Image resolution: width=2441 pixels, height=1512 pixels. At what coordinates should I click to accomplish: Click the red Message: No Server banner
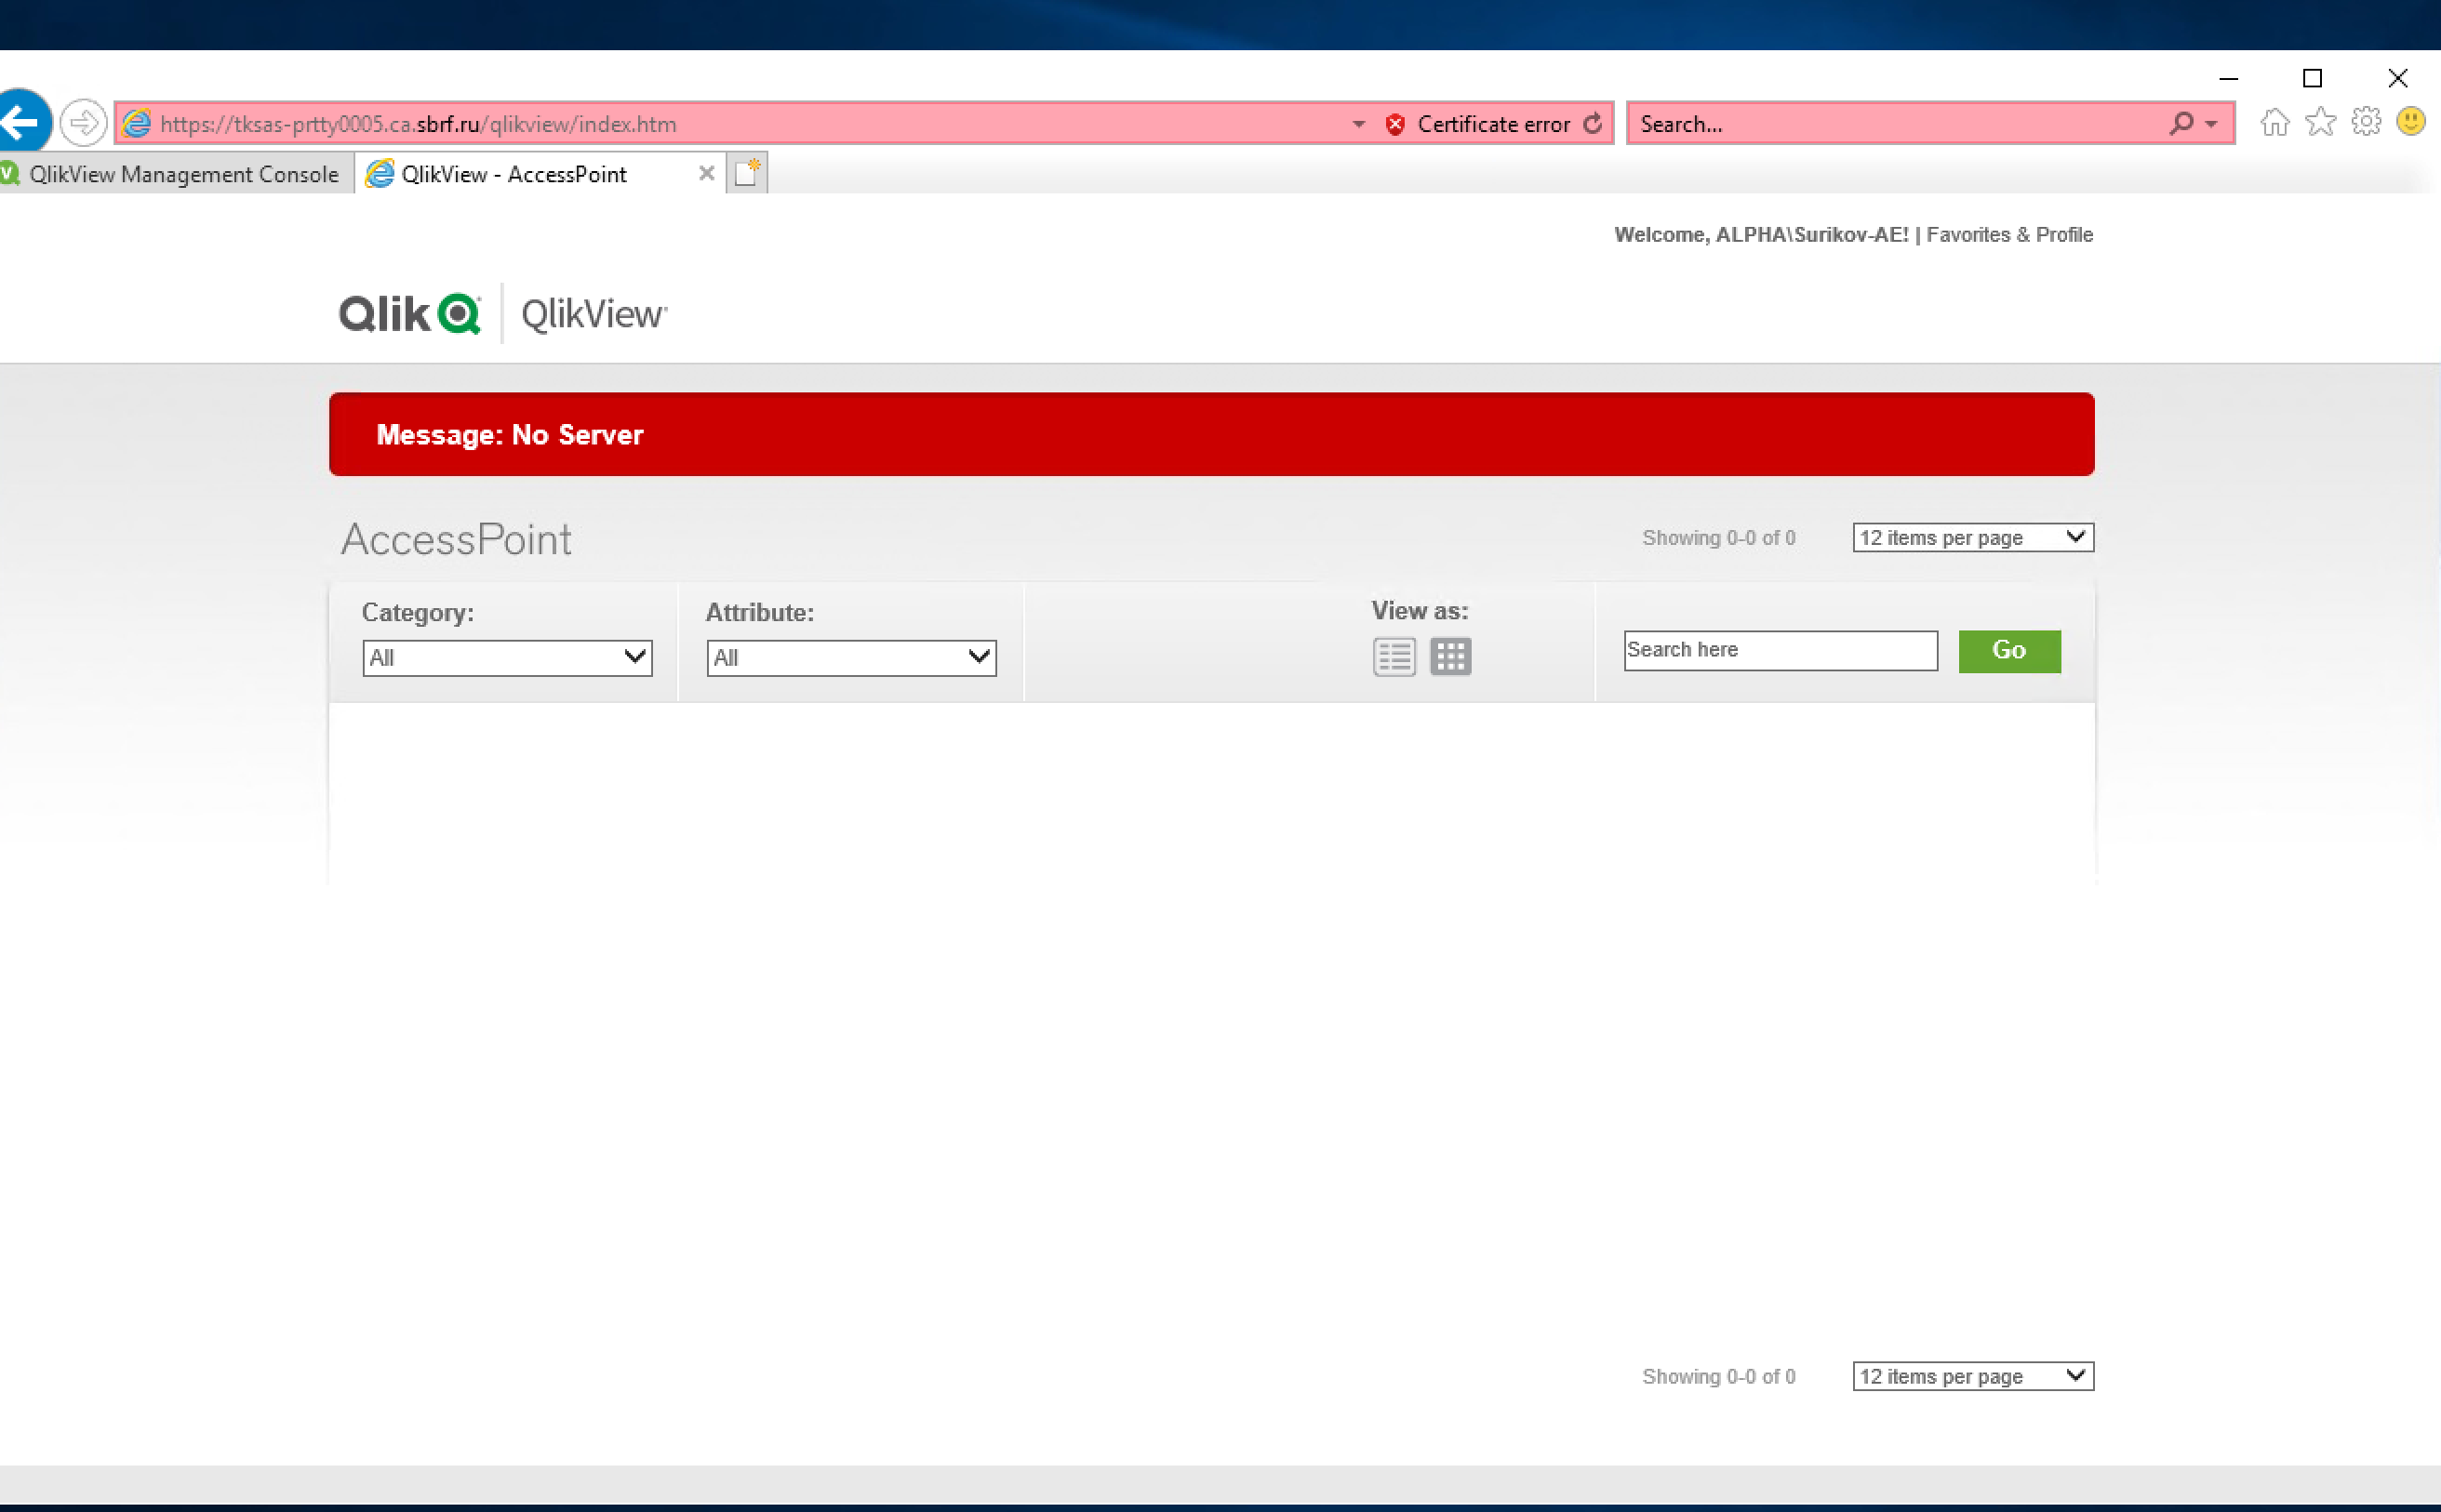click(1211, 434)
